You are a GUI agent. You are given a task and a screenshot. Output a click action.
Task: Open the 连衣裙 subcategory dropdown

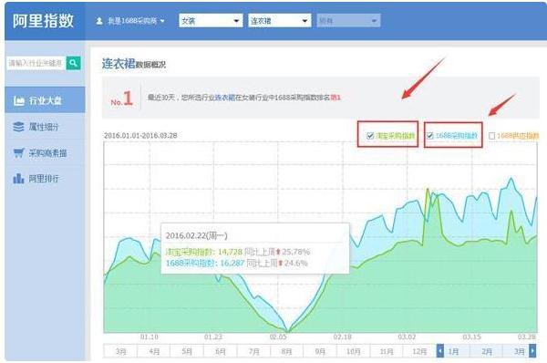point(280,21)
